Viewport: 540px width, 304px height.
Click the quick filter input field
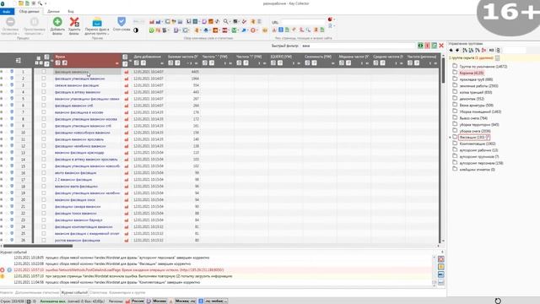coord(358,46)
